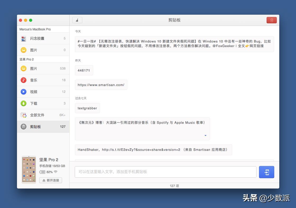The width and height of the screenshot is (296, 208).
Task: Select the 446171 clipboard entry
Action: (84, 70)
